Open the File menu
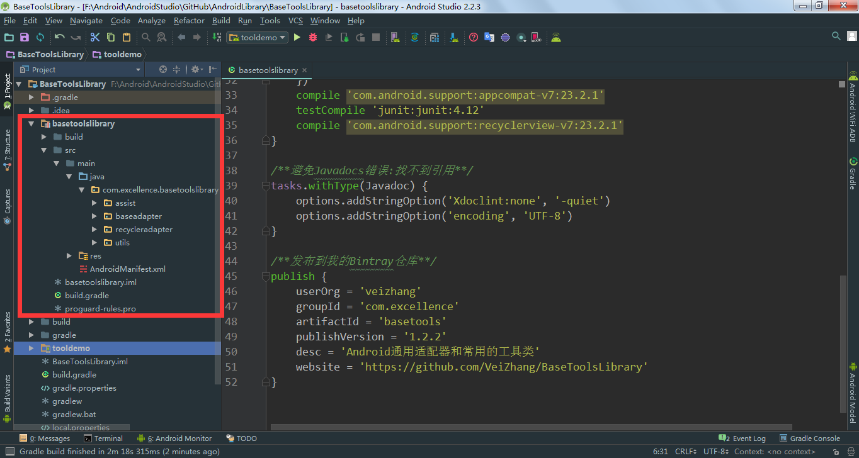The image size is (859, 458). 9,21
